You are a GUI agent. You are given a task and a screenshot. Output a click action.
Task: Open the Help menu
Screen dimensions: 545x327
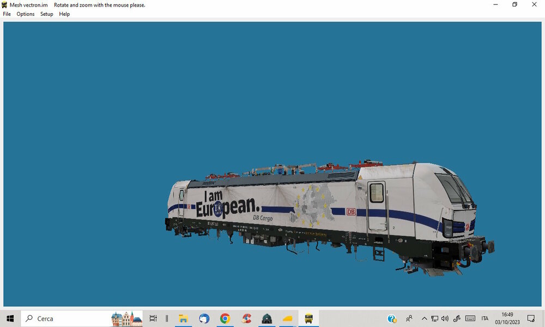click(x=64, y=14)
